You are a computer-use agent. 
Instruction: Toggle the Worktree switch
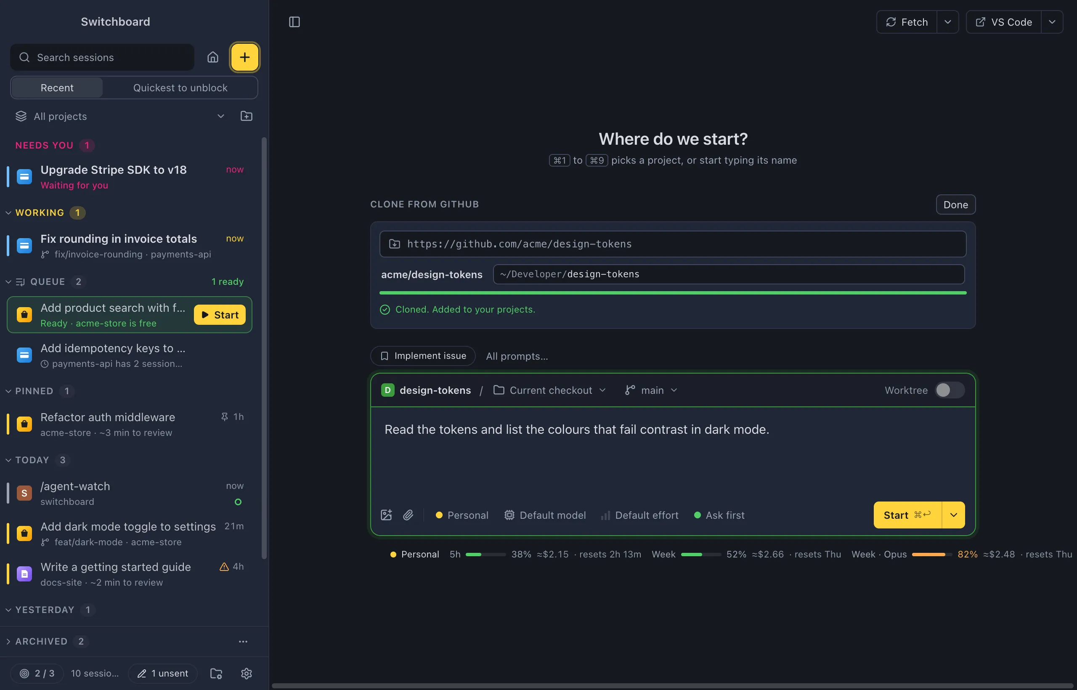point(950,390)
